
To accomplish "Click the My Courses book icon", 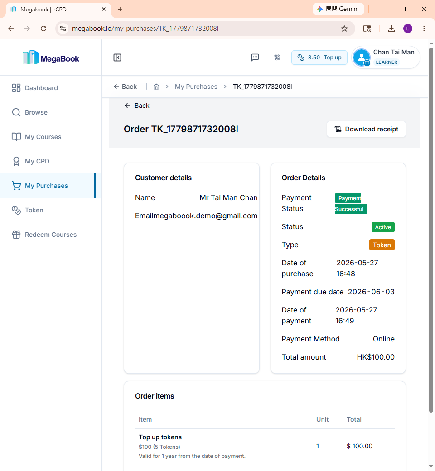I will [16, 137].
